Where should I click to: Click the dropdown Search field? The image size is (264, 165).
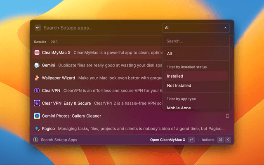point(196,41)
